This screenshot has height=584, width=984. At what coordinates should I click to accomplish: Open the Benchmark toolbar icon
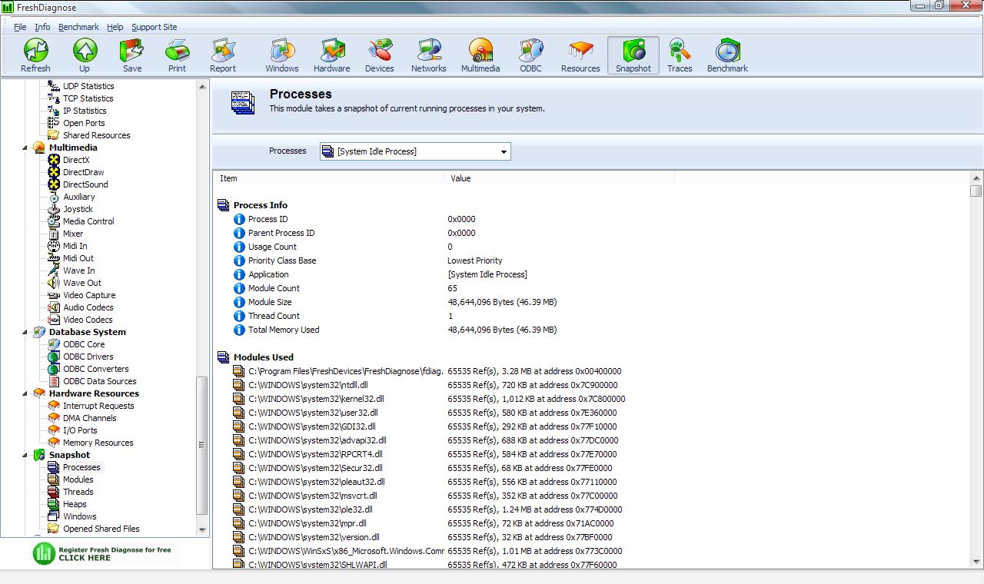pos(727,55)
